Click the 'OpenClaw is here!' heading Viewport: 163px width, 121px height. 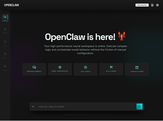pos(80,37)
